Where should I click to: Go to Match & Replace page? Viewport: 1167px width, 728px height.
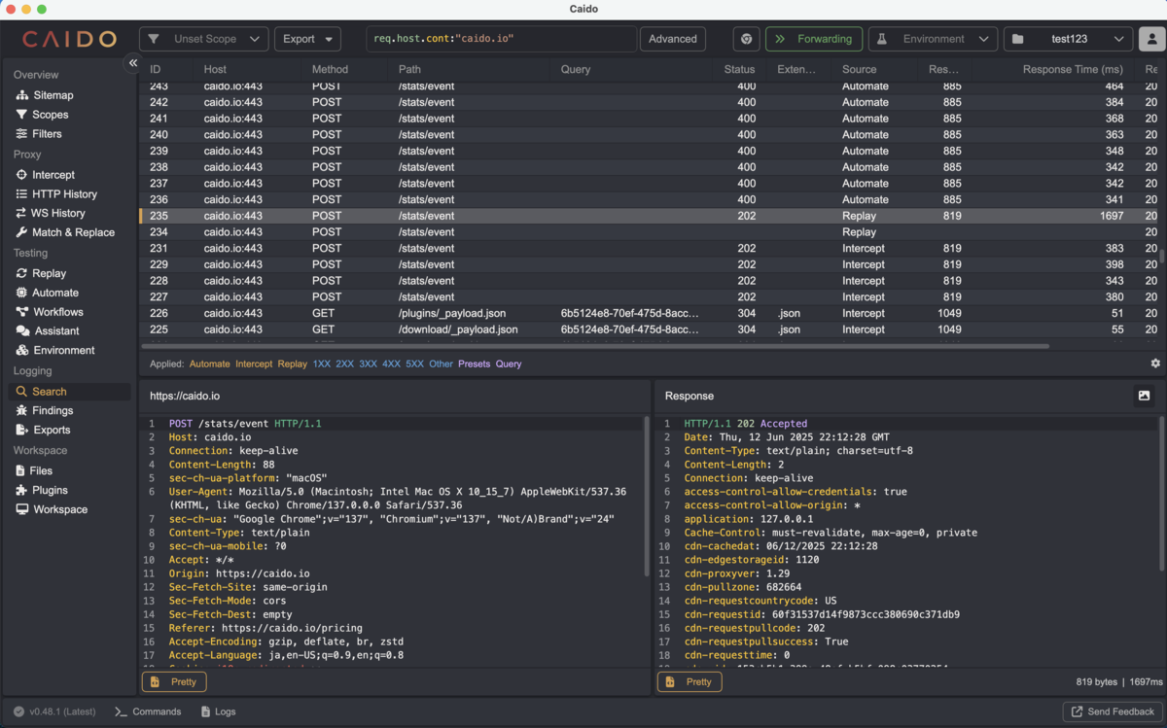tap(73, 232)
